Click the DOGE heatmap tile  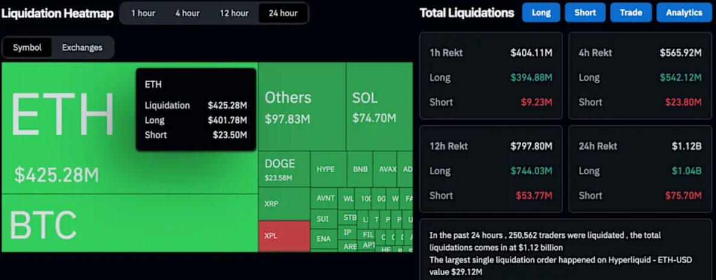point(284,169)
